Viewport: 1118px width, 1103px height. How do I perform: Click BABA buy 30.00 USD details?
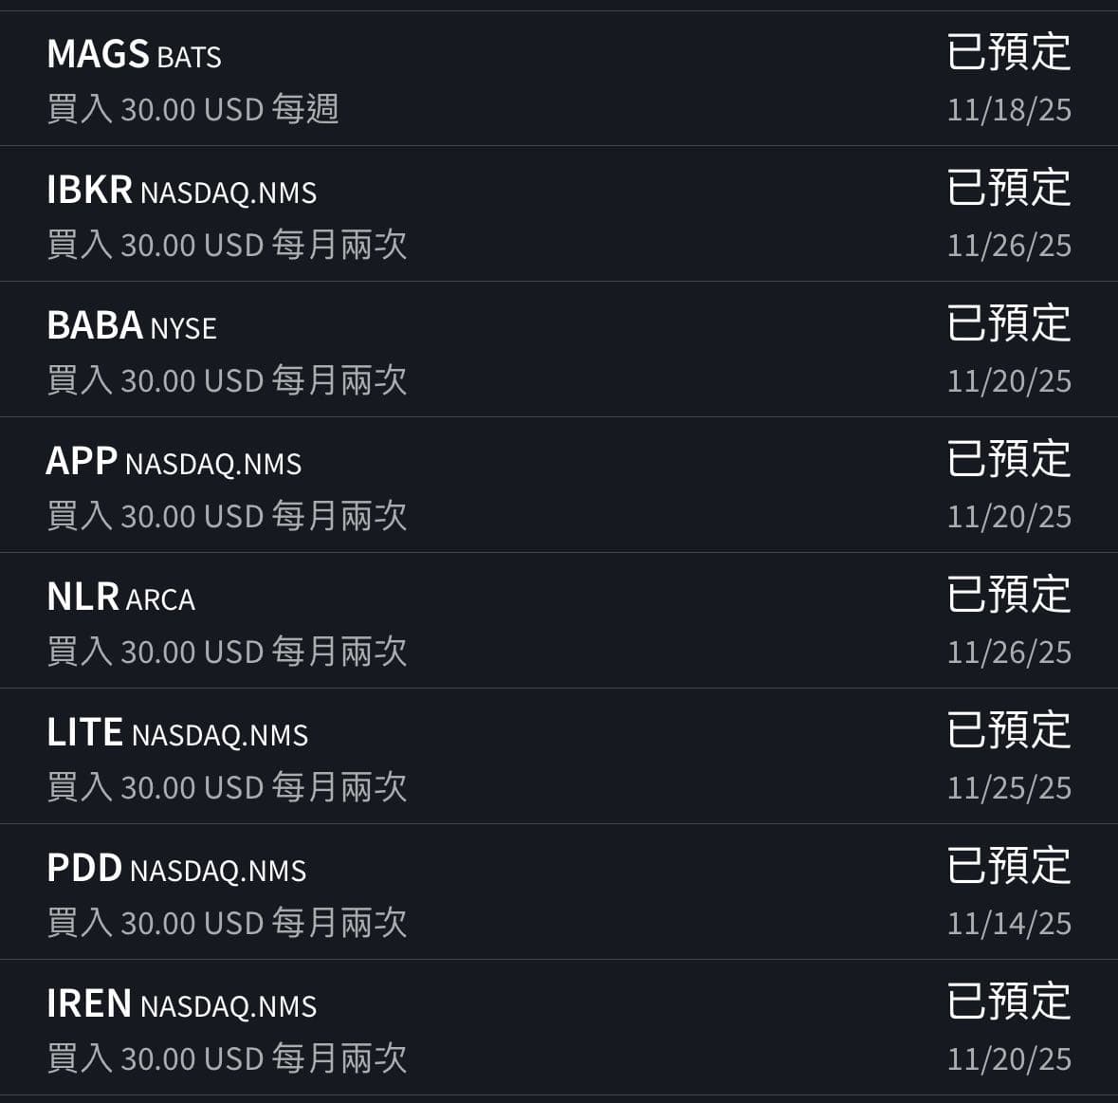click(x=227, y=380)
